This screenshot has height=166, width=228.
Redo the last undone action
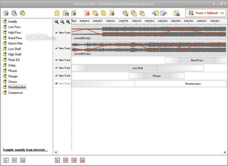[164, 13]
